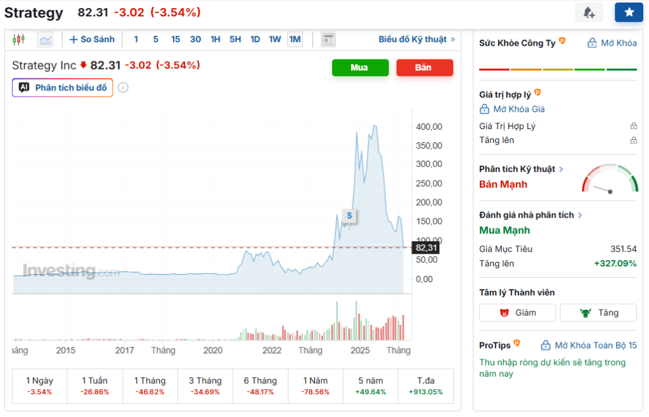Expand Phân tích Kỹ thuật section
The height and width of the screenshot is (417, 649).
[521, 169]
